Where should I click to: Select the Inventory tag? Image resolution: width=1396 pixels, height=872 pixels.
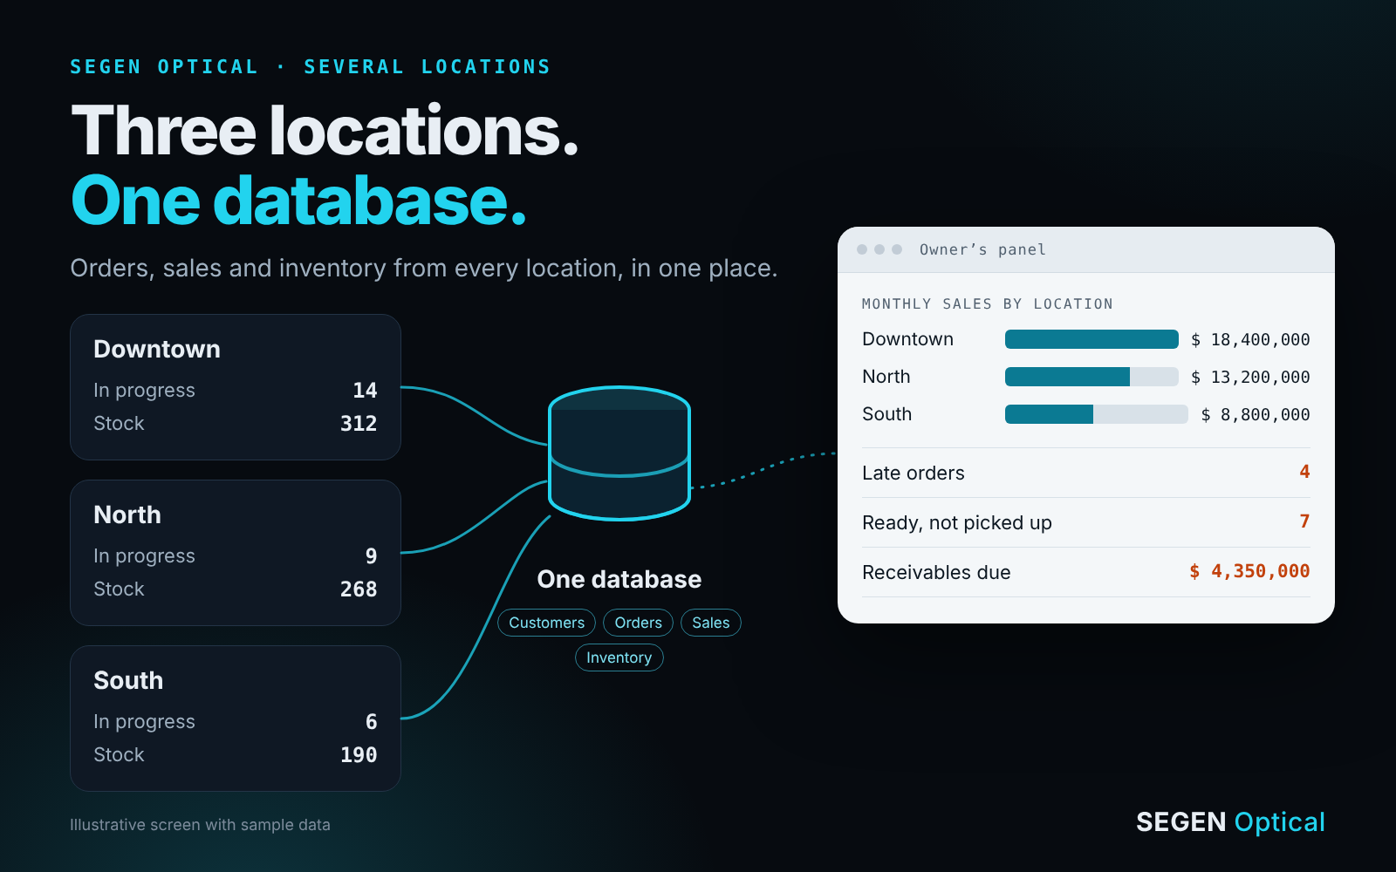click(619, 657)
